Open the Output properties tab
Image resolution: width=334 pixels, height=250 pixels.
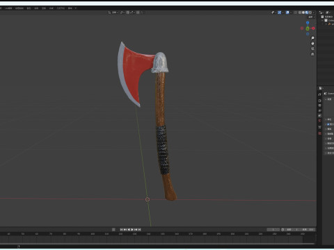point(319,106)
